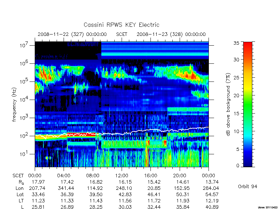Click the LT value '11.33'

(67, 201)
